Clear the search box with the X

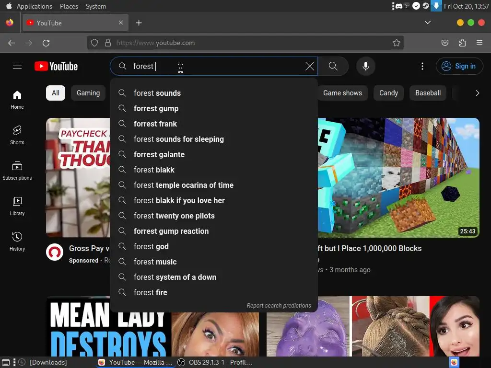click(309, 66)
